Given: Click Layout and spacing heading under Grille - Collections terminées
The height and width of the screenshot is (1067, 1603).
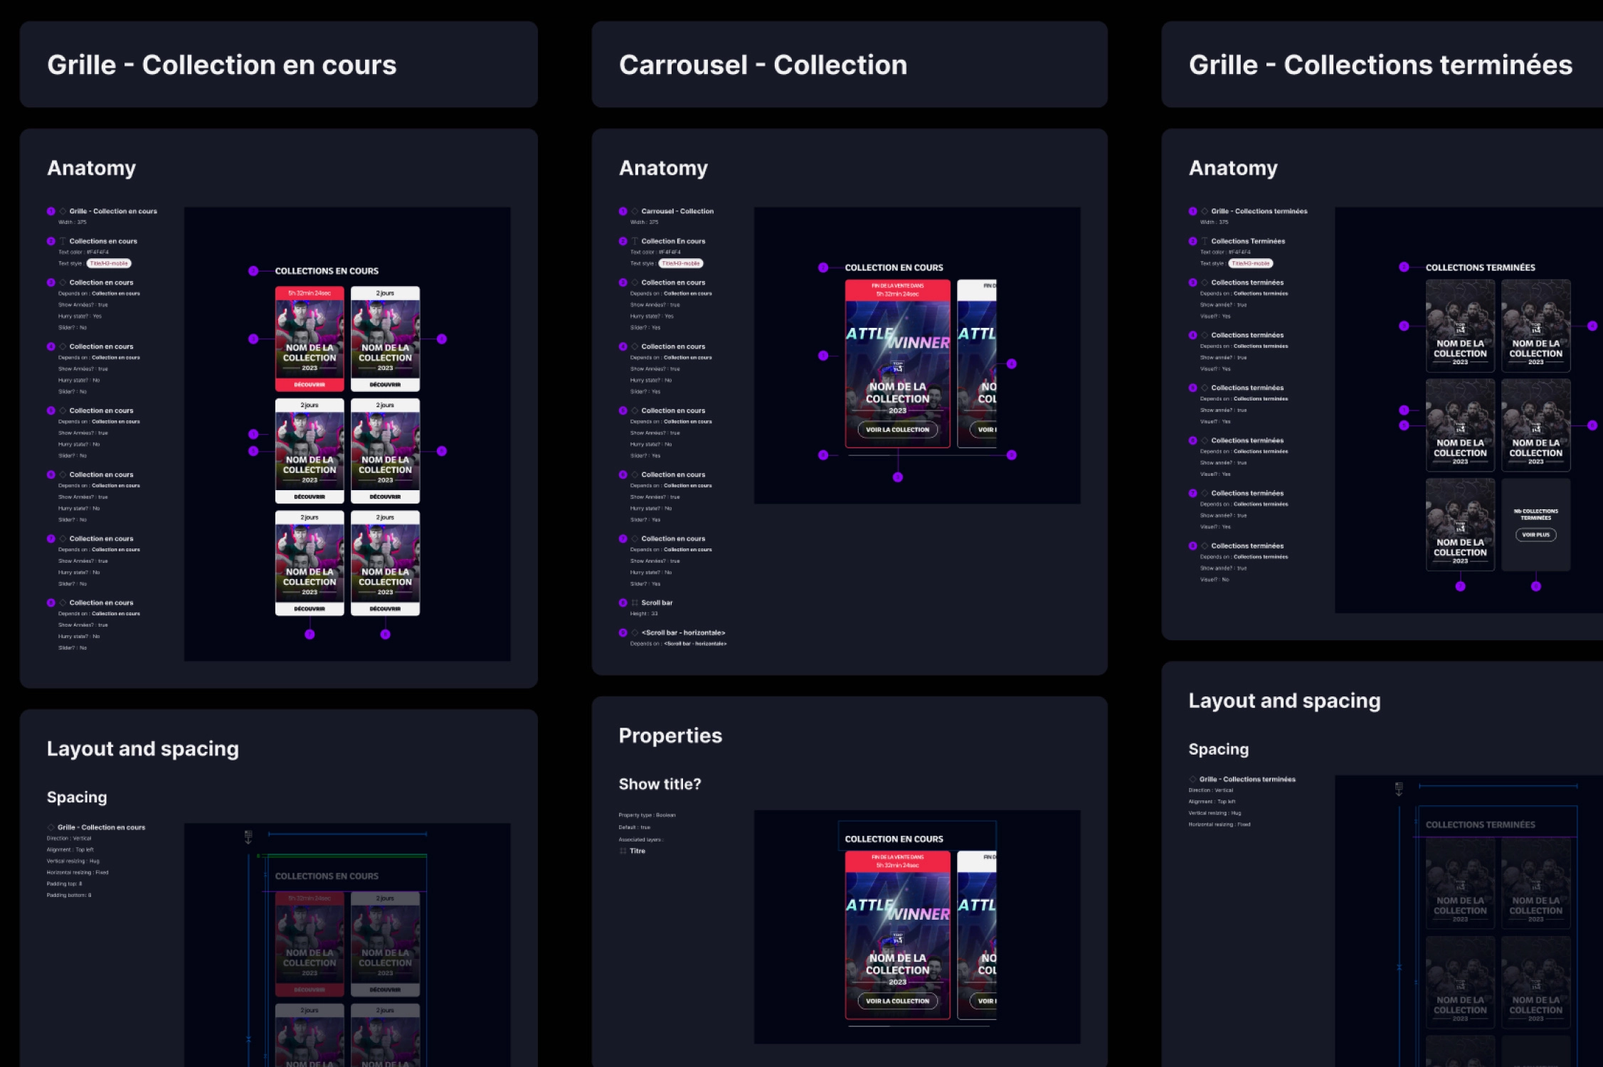Looking at the screenshot, I should coord(1284,701).
